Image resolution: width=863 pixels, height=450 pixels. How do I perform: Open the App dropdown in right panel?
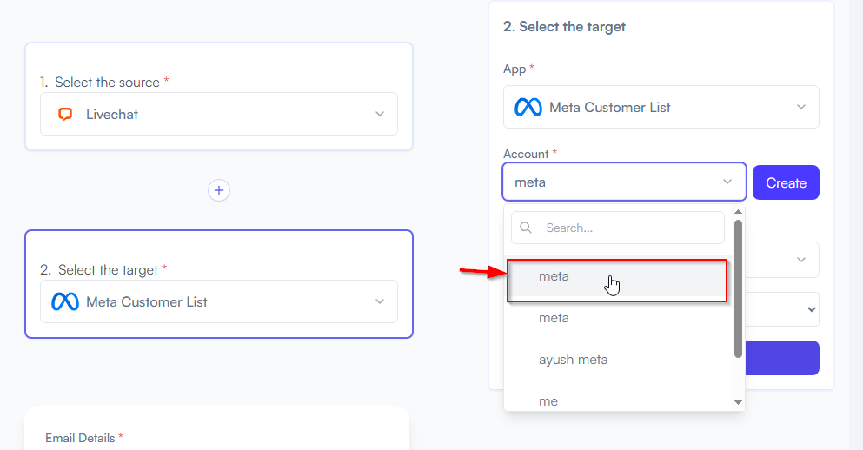[661, 107]
